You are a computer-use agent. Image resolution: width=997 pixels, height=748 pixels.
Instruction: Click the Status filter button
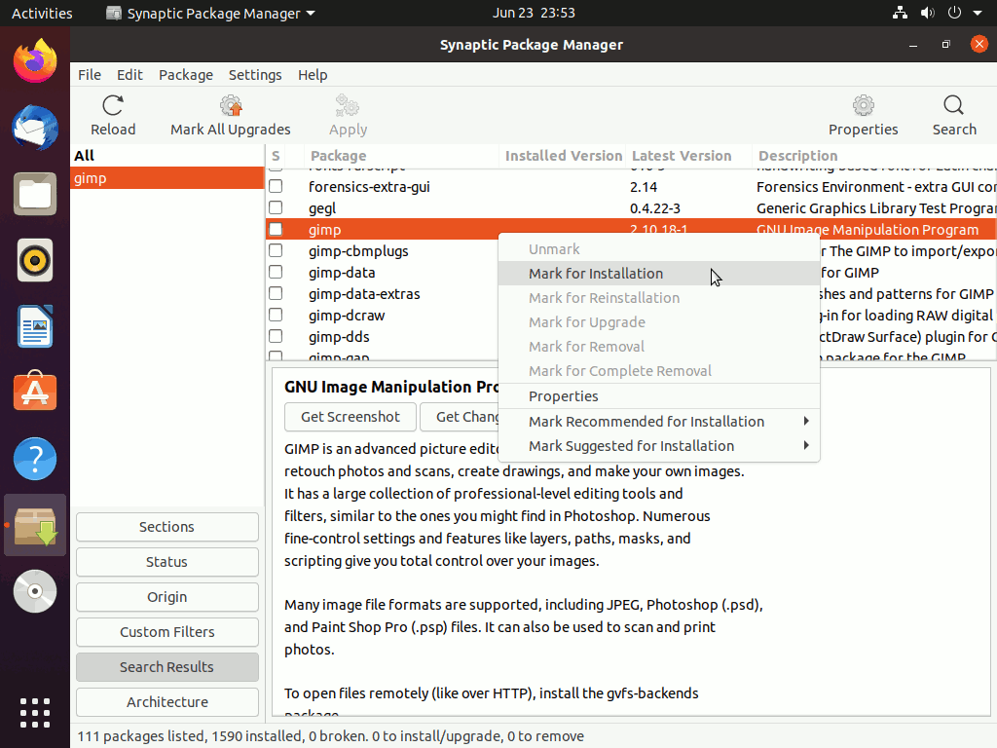167,562
